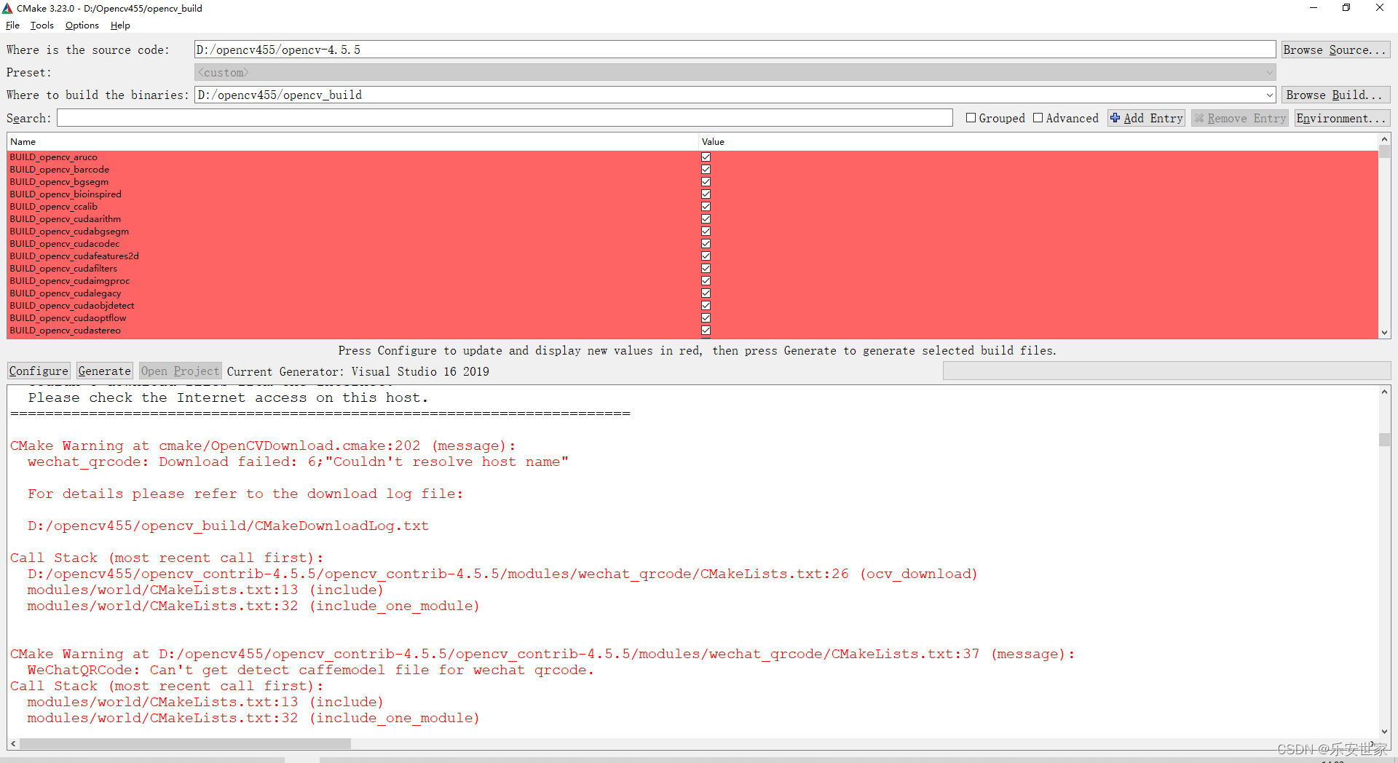This screenshot has width=1398, height=763.
Task: Uncheck BUILD_opencv_cudaoptflow checkbox
Action: (706, 318)
